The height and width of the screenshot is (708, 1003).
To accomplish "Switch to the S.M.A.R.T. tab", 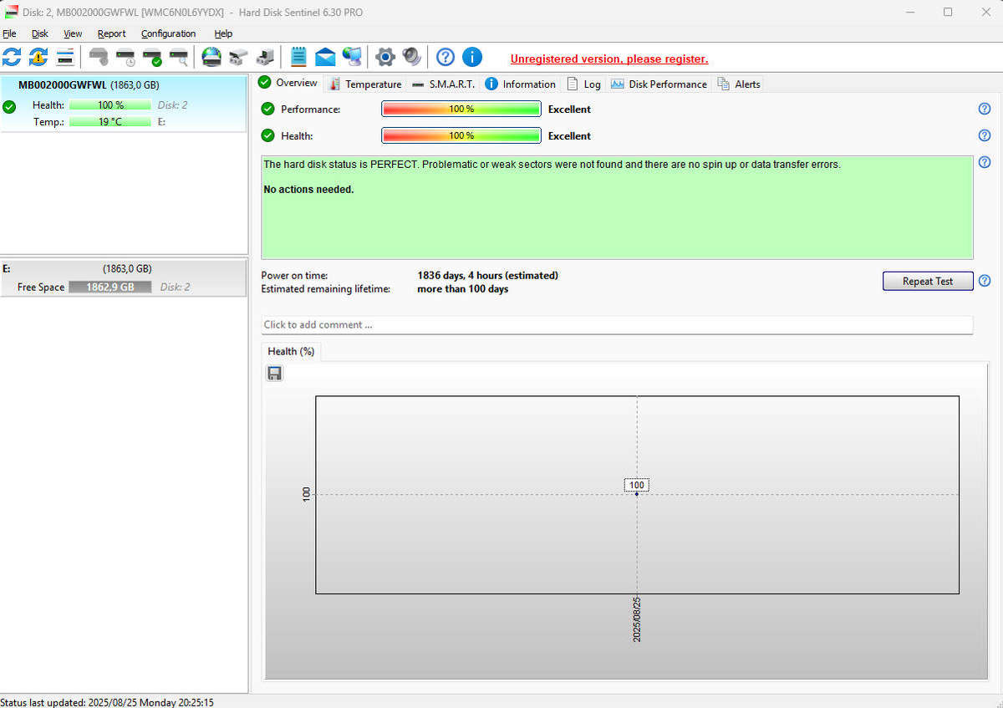I will point(443,84).
